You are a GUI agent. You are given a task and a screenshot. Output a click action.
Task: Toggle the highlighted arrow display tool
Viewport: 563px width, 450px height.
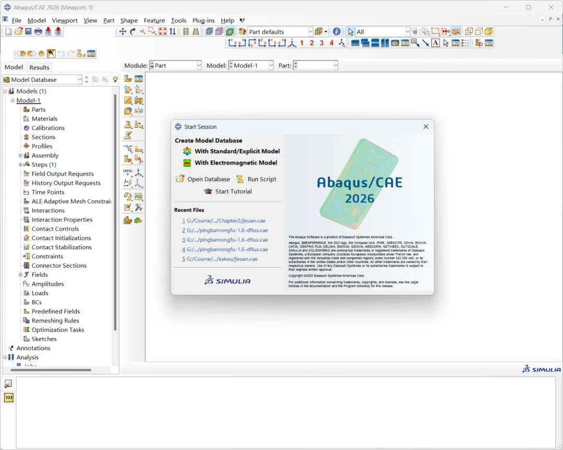coord(51,54)
